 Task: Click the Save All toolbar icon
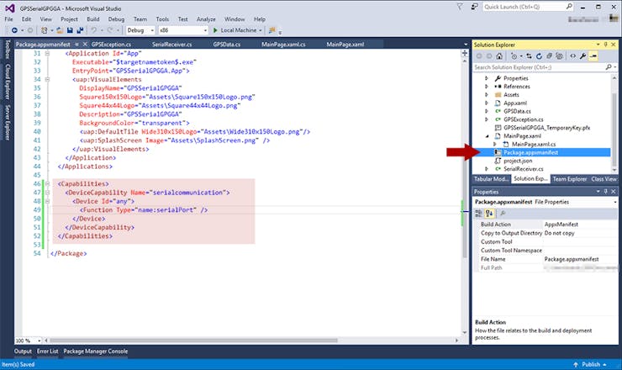tap(80, 30)
